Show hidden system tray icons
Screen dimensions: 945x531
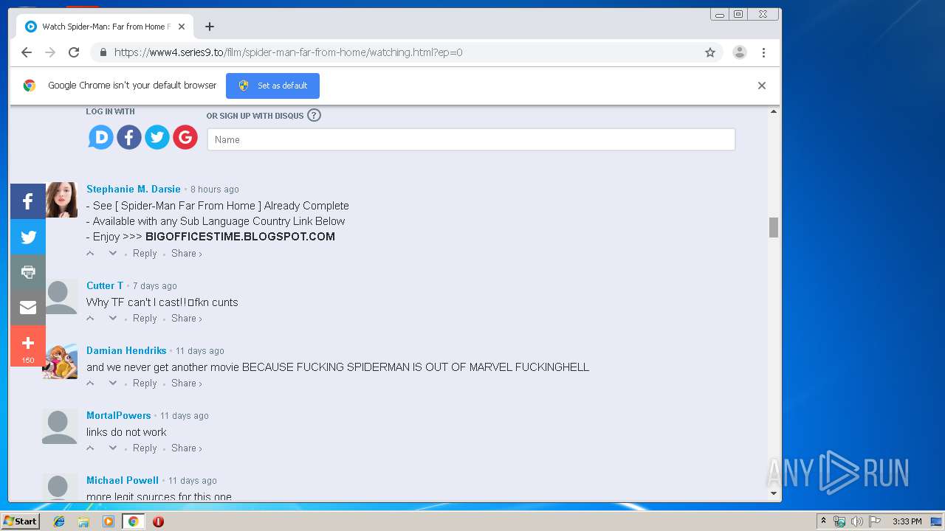point(823,521)
